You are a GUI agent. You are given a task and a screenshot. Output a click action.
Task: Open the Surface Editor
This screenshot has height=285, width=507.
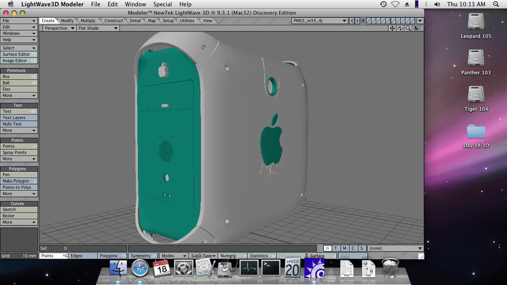(19, 54)
